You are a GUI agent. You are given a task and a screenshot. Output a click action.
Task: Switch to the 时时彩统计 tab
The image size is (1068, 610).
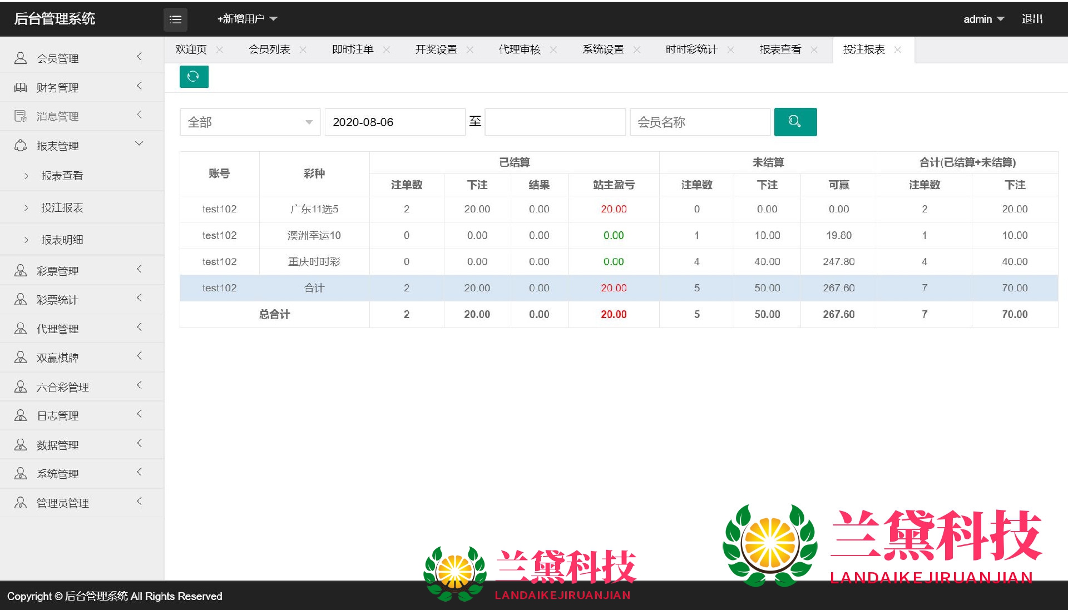tap(691, 50)
